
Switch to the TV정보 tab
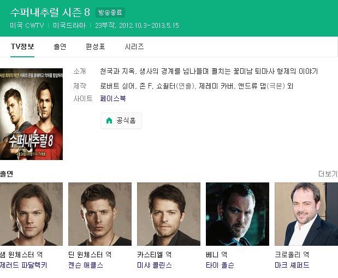(x=22, y=46)
